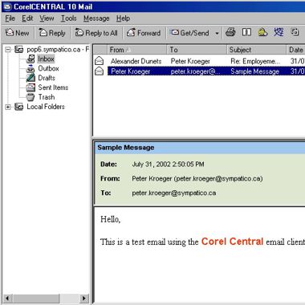Image resolution: width=305 pixels, height=305 pixels.
Task: Click the Trash can icon
Action: pyautogui.click(x=31, y=97)
